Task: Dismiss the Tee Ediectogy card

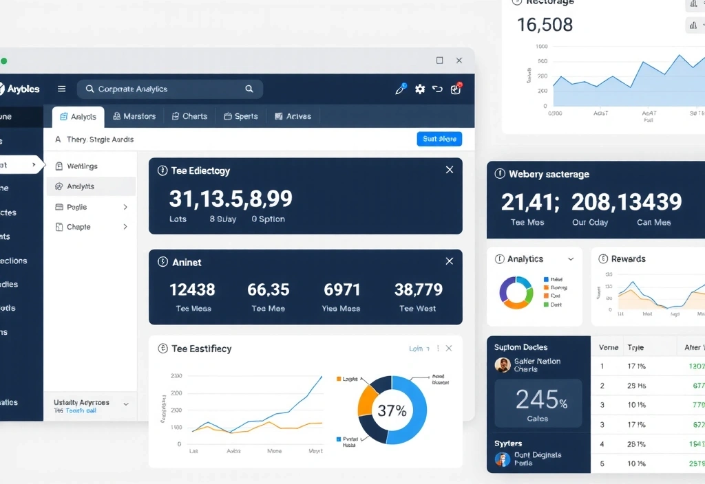Action: pos(450,169)
